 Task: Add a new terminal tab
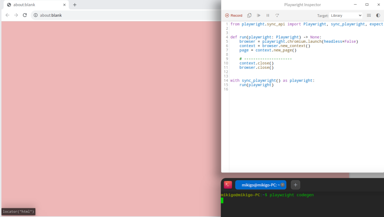pos(295,185)
